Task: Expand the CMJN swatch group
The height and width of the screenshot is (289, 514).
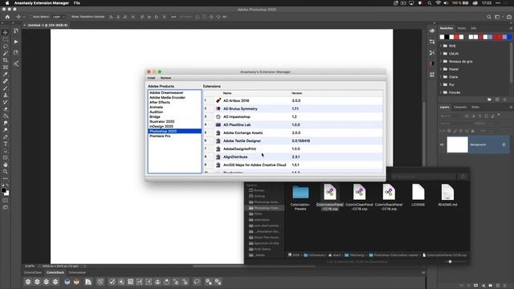Action: (441, 54)
